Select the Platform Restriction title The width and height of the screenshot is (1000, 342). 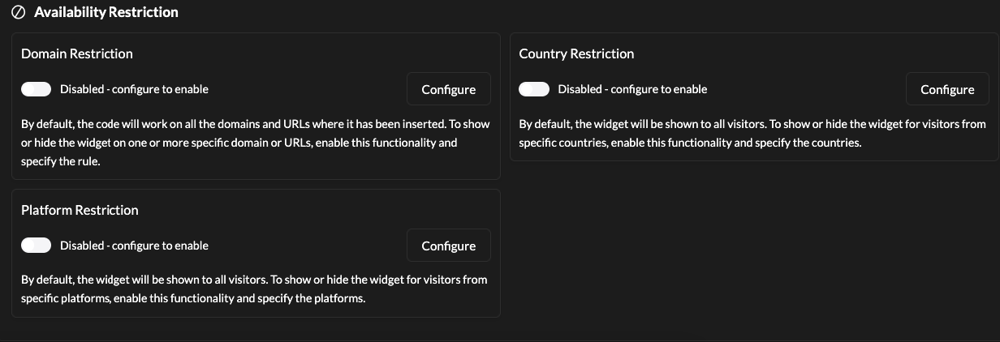click(x=80, y=210)
